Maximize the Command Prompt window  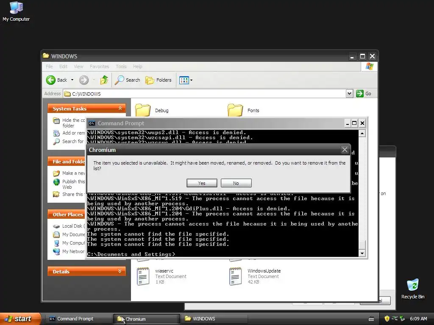point(354,123)
